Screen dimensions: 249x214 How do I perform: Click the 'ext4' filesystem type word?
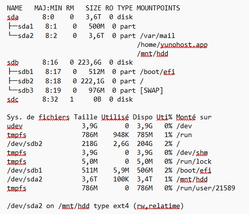(121, 206)
